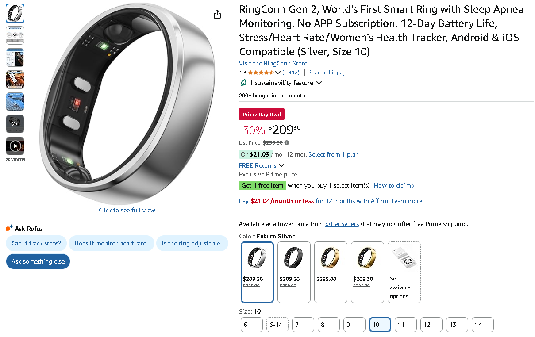Image resolution: width=535 pixels, height=337 pixels.
Task: Click the other sellers link
Action: point(342,224)
